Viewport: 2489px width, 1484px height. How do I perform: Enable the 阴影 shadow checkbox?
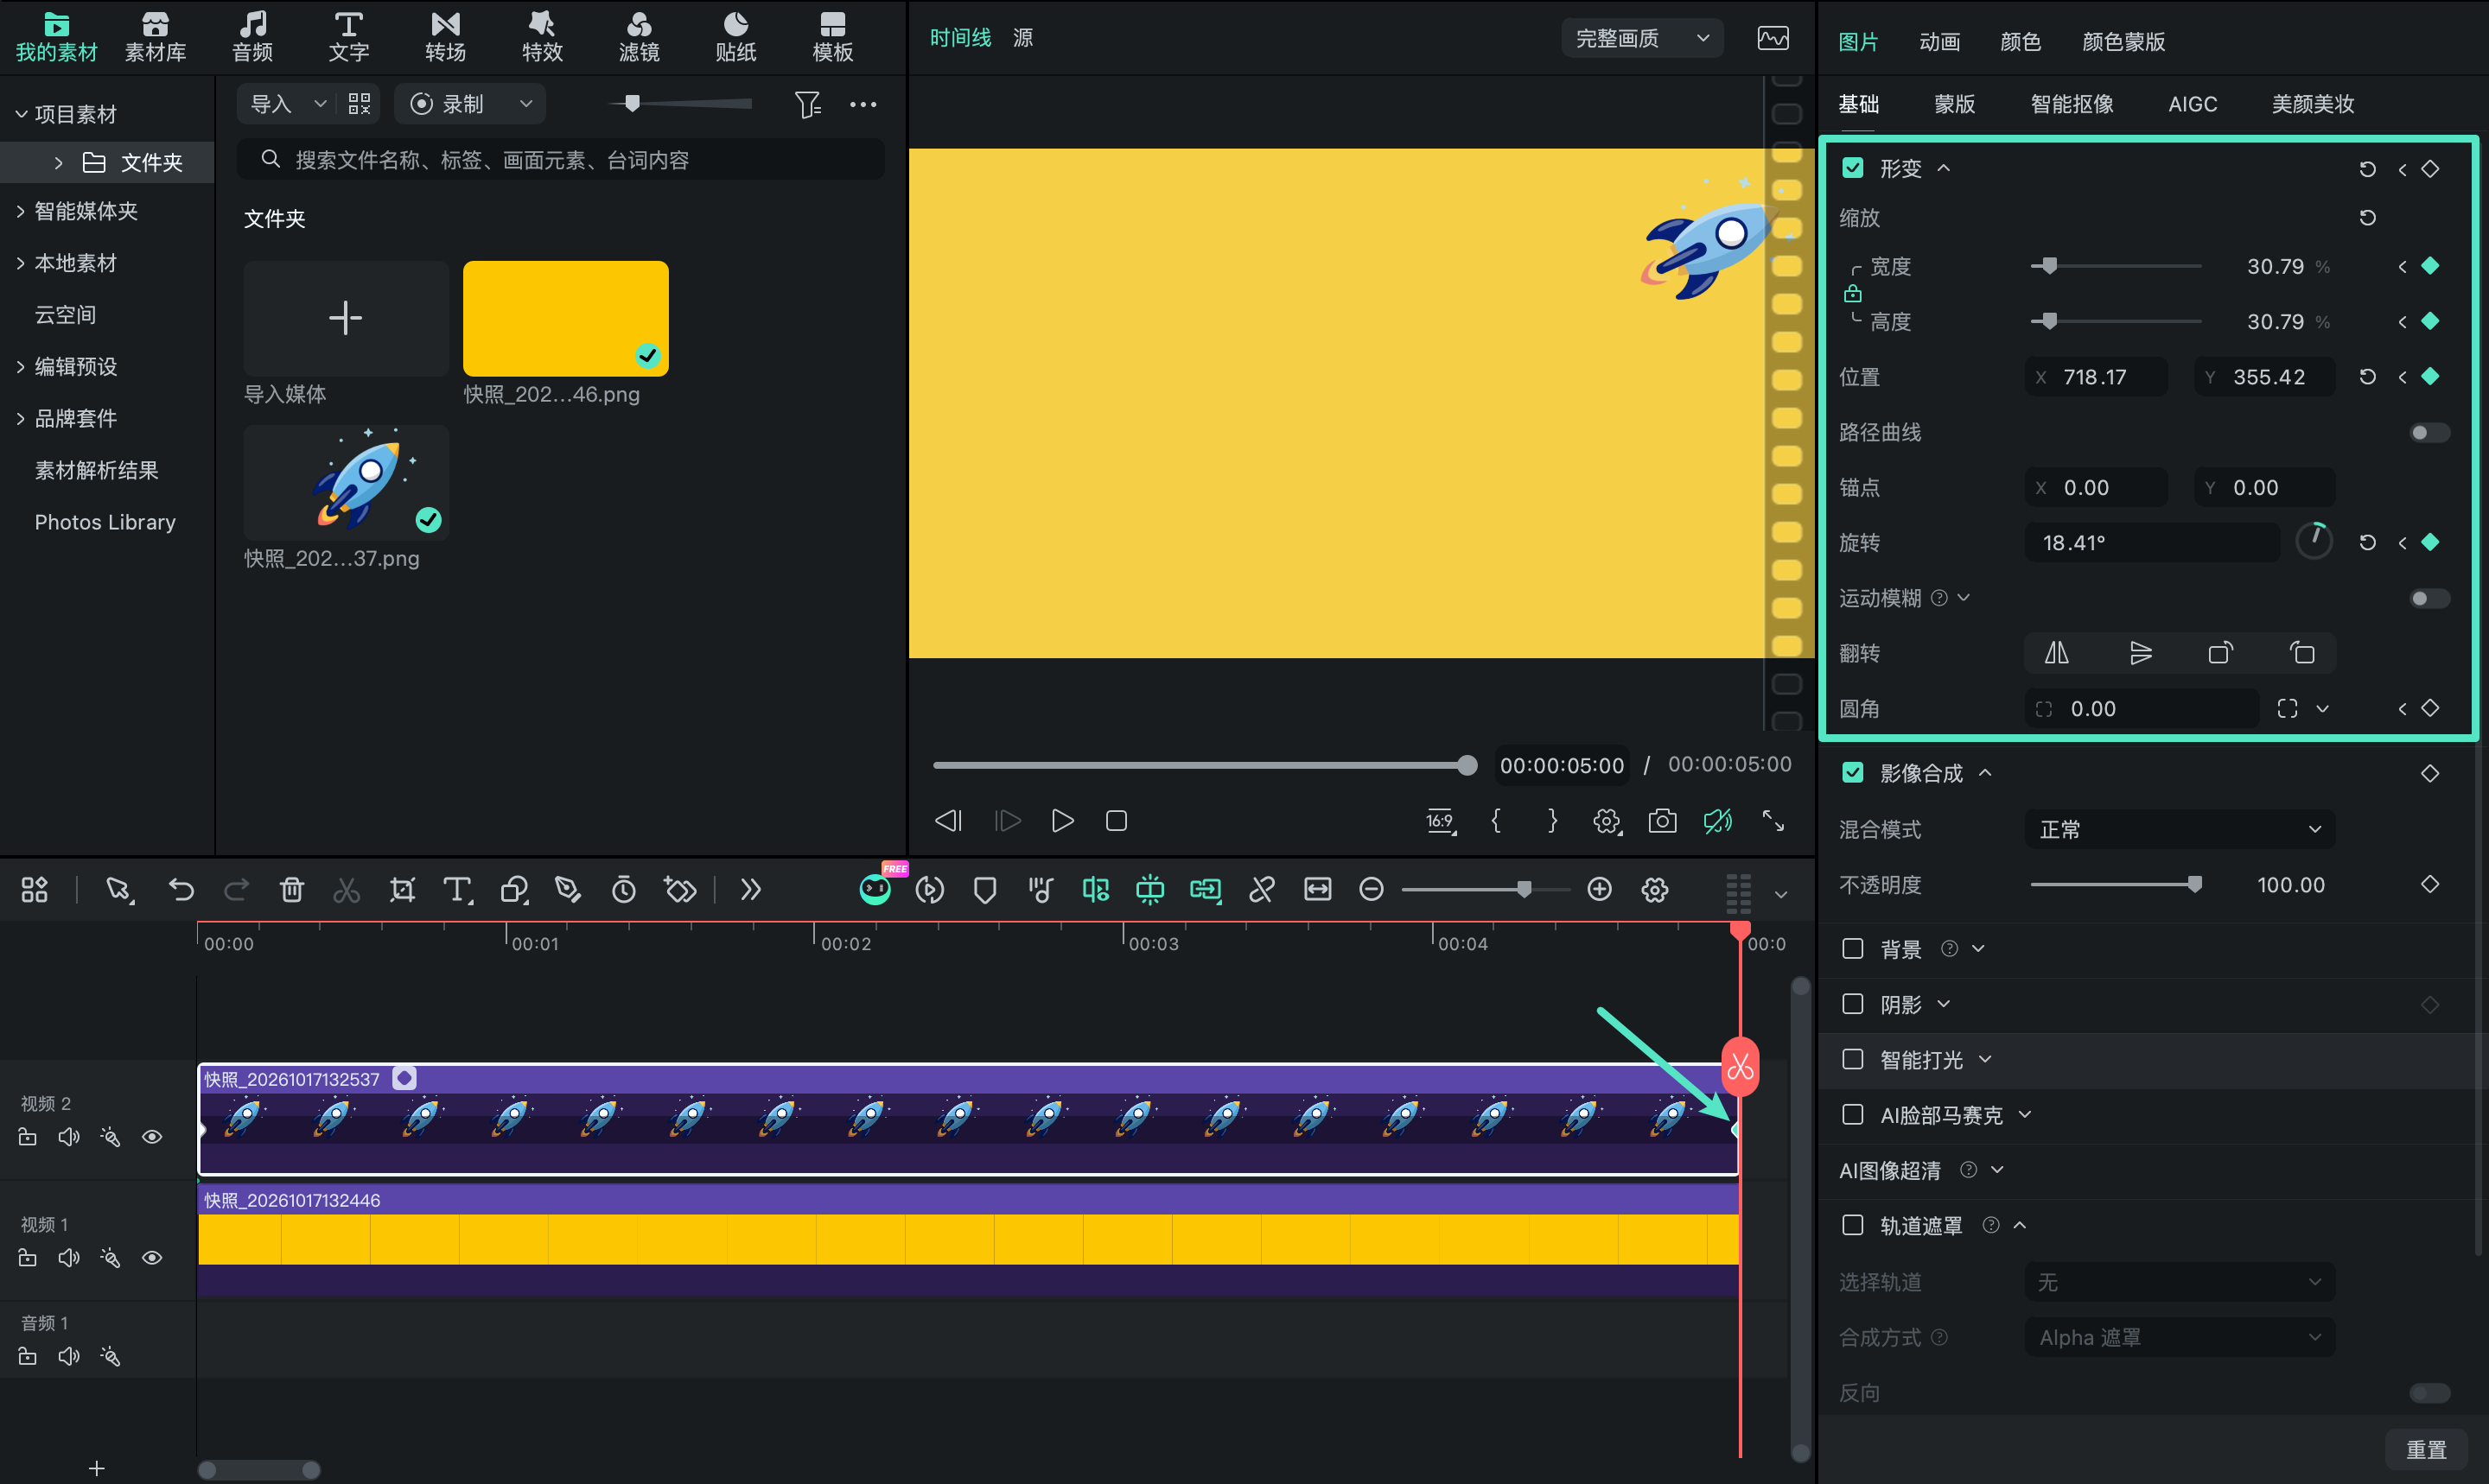[x=1853, y=1003]
